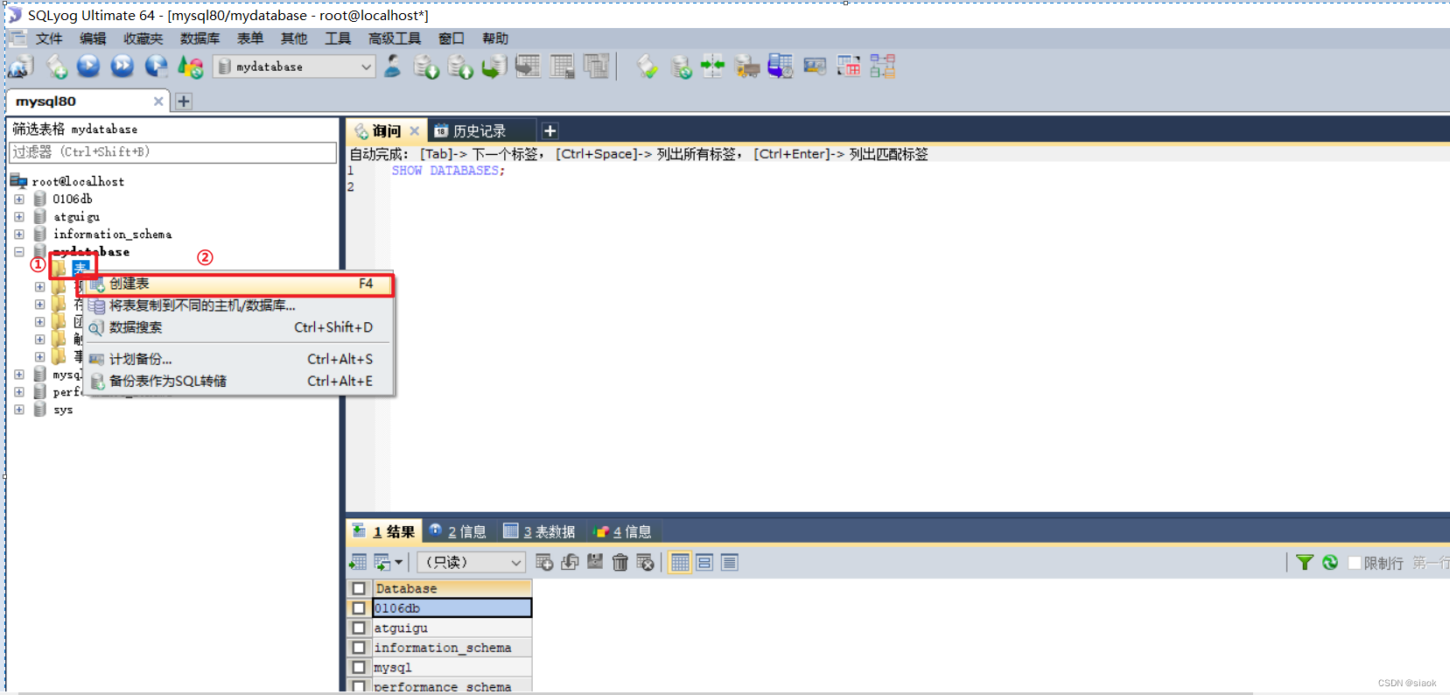Close the 询问 query tab
The height and width of the screenshot is (695, 1450).
[415, 130]
